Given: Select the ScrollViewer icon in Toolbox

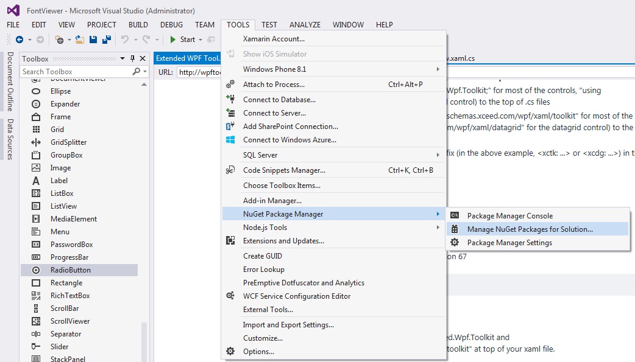Looking at the screenshot, I should coord(36,321).
